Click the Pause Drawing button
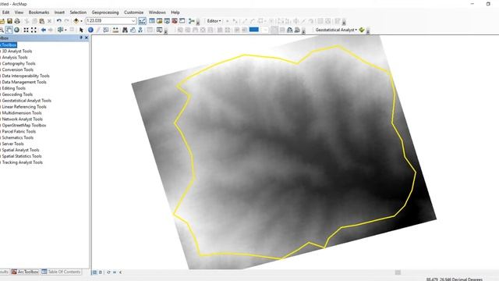Screen dimensions: 499x281 115,272
